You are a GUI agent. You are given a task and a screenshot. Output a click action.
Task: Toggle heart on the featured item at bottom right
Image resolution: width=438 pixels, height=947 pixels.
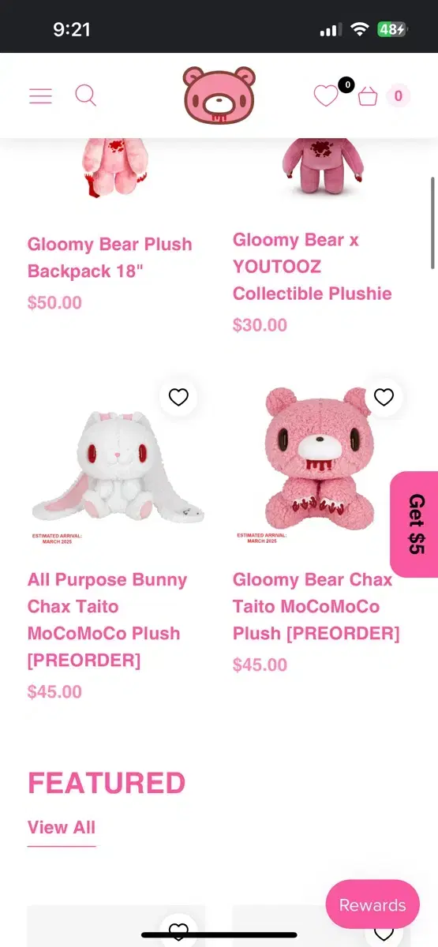(x=384, y=933)
